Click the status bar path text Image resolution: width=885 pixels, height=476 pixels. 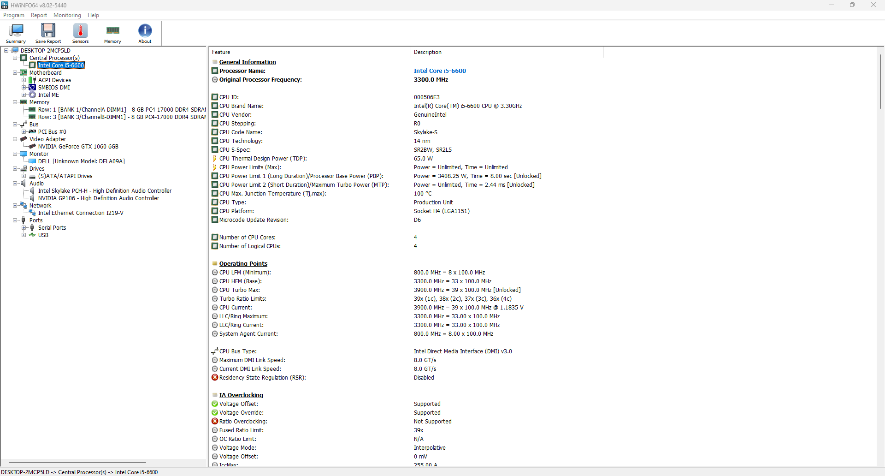pyautogui.click(x=80, y=472)
